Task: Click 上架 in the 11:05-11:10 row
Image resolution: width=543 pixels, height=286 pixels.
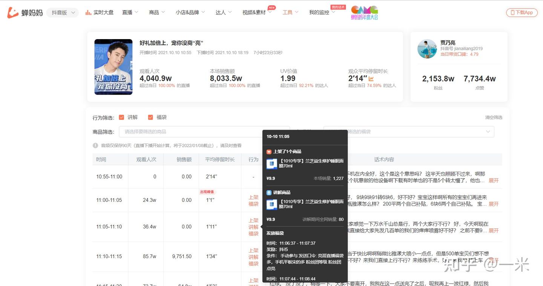Action: coord(253,221)
